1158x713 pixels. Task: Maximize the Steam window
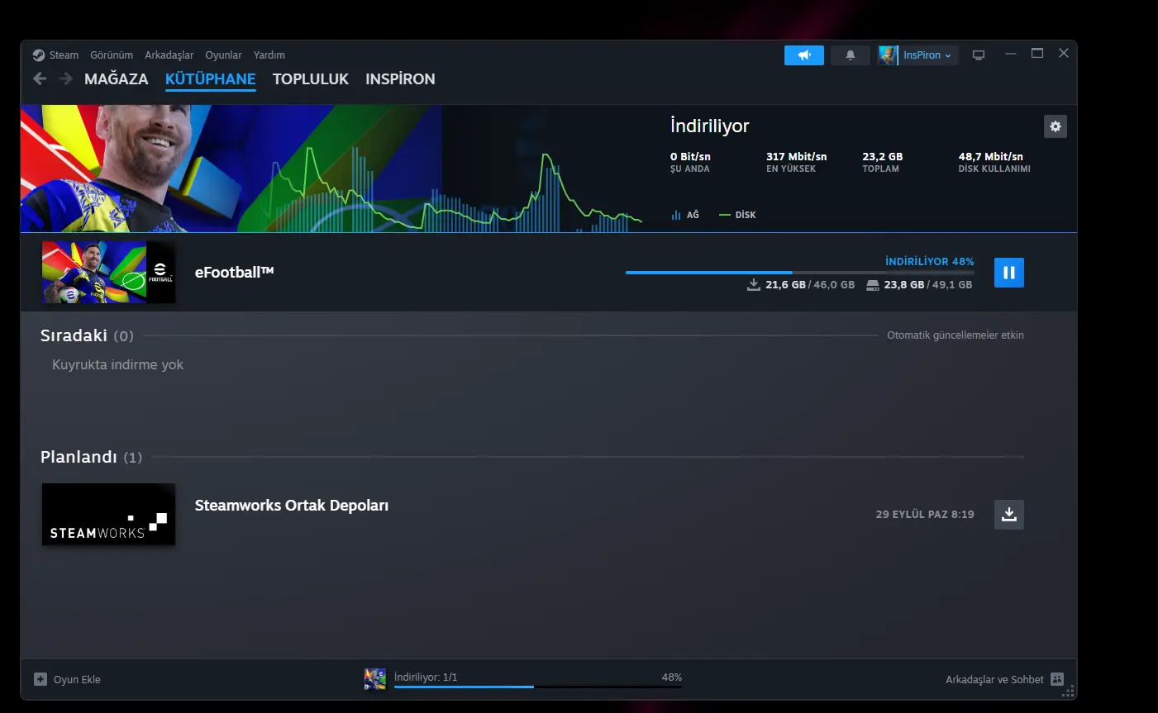click(1037, 54)
